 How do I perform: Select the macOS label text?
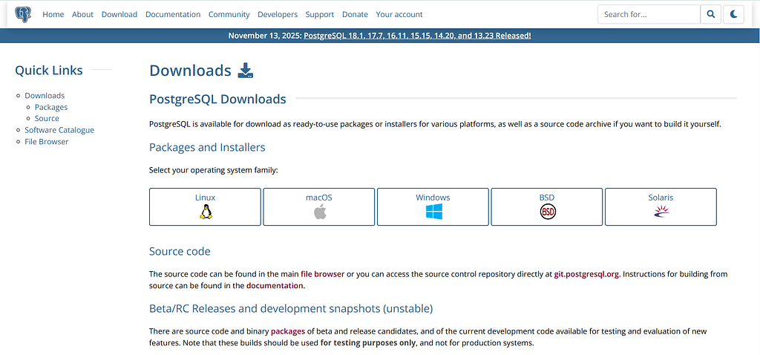point(319,198)
